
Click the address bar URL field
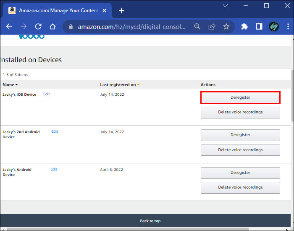(131, 26)
